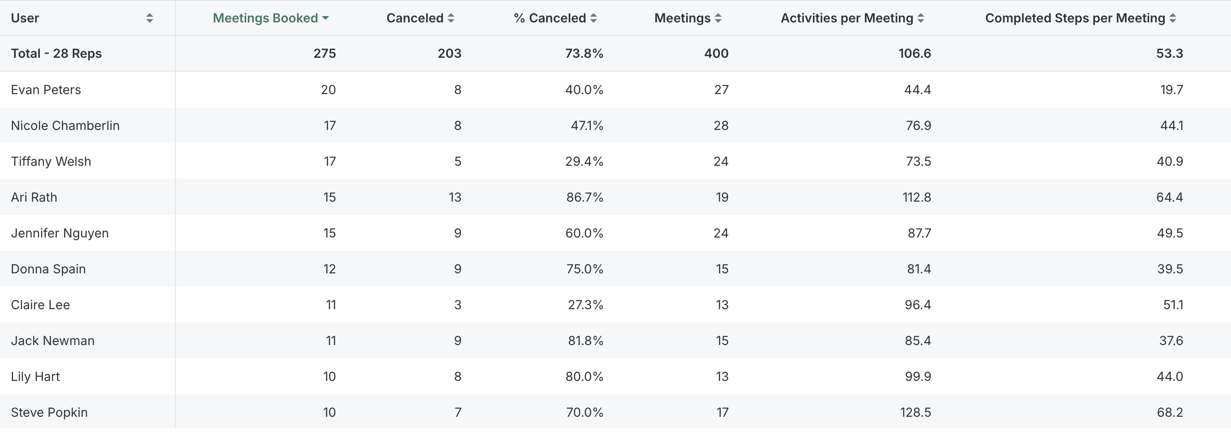Click the Nicole Chamberlin user name
Image resolution: width=1231 pixels, height=432 pixels.
pyautogui.click(x=65, y=125)
